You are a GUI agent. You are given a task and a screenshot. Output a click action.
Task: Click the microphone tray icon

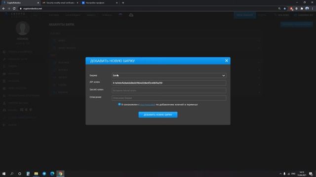pos(284,174)
